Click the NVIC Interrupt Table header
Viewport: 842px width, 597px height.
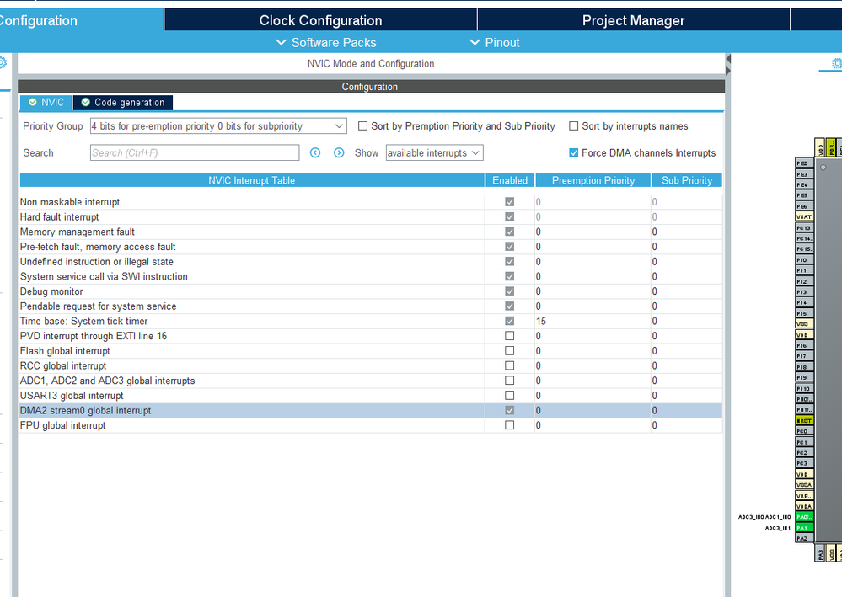[252, 180]
